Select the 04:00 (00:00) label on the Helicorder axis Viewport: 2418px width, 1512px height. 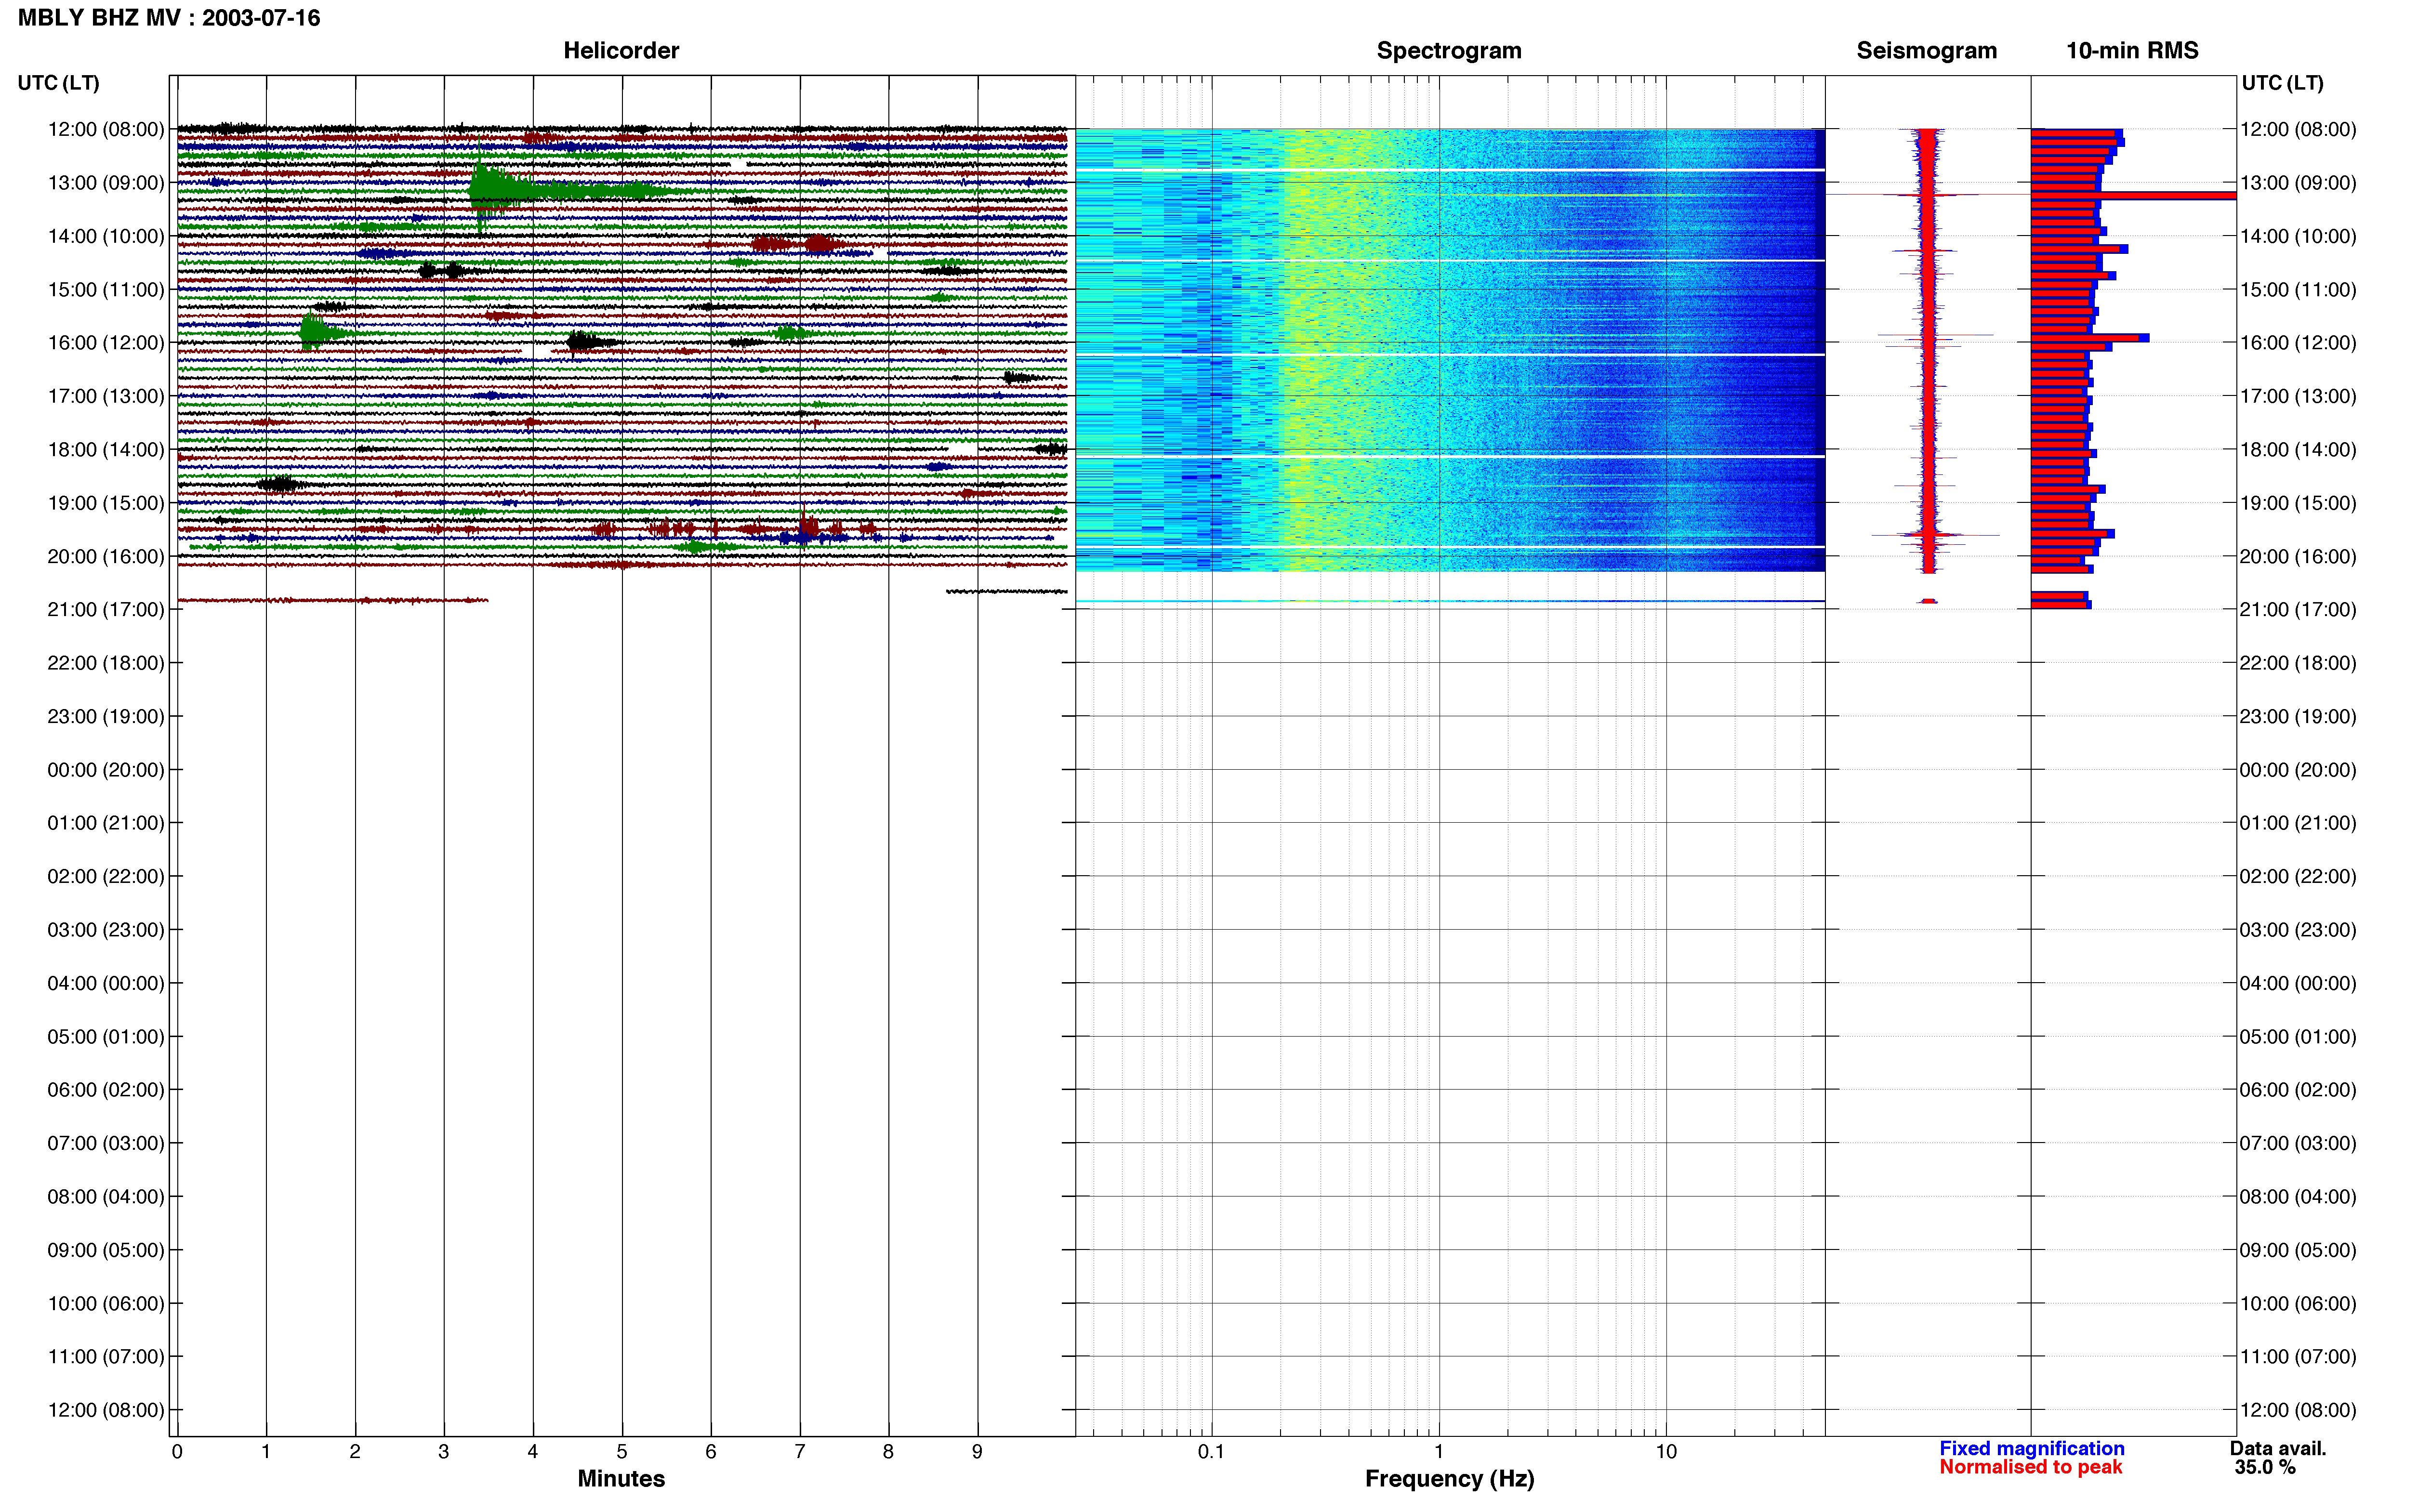tap(106, 983)
